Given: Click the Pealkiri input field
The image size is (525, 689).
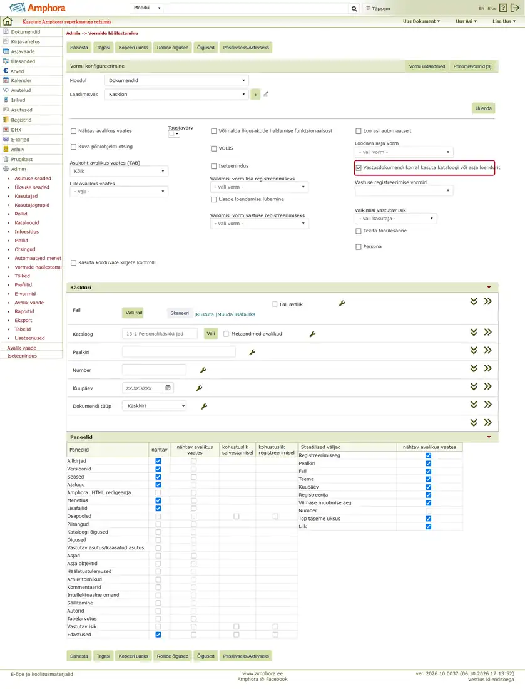Looking at the screenshot, I should (179, 352).
